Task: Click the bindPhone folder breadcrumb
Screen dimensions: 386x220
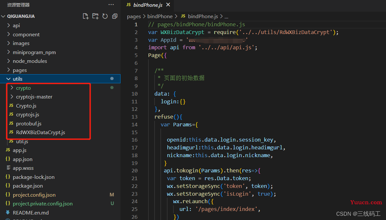Action: click(160, 17)
